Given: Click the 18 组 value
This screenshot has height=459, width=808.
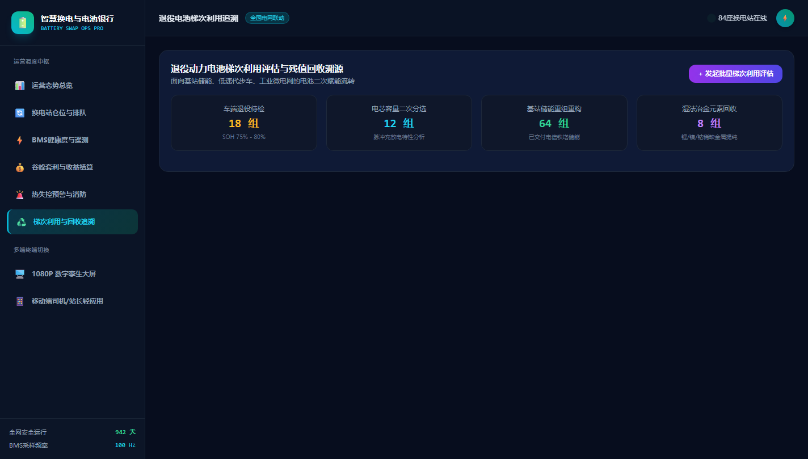Looking at the screenshot, I should (x=244, y=123).
